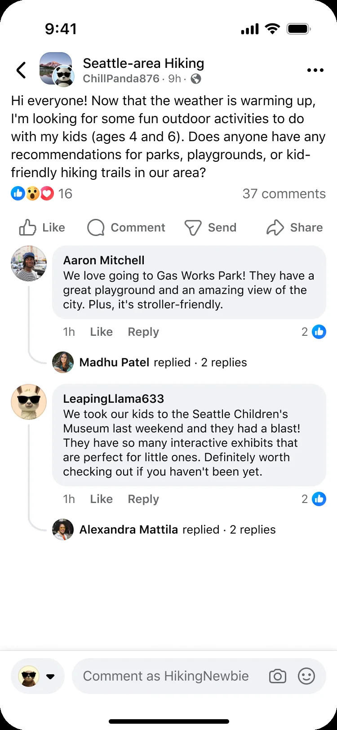Open the commenter profile switcher dropdown

point(38,676)
